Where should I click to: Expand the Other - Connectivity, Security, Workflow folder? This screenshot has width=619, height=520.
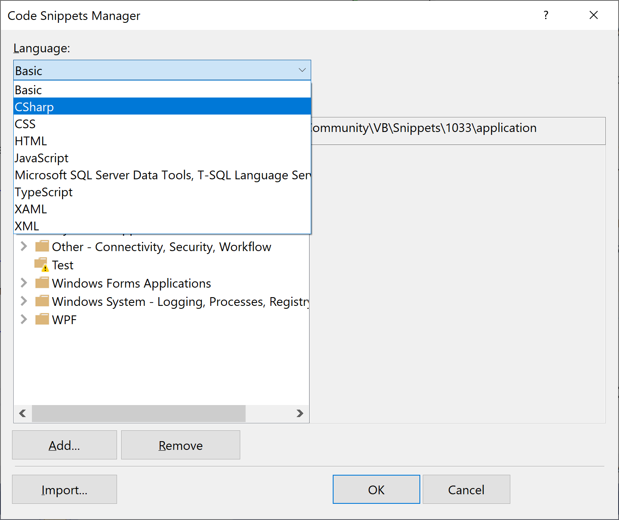(x=24, y=247)
